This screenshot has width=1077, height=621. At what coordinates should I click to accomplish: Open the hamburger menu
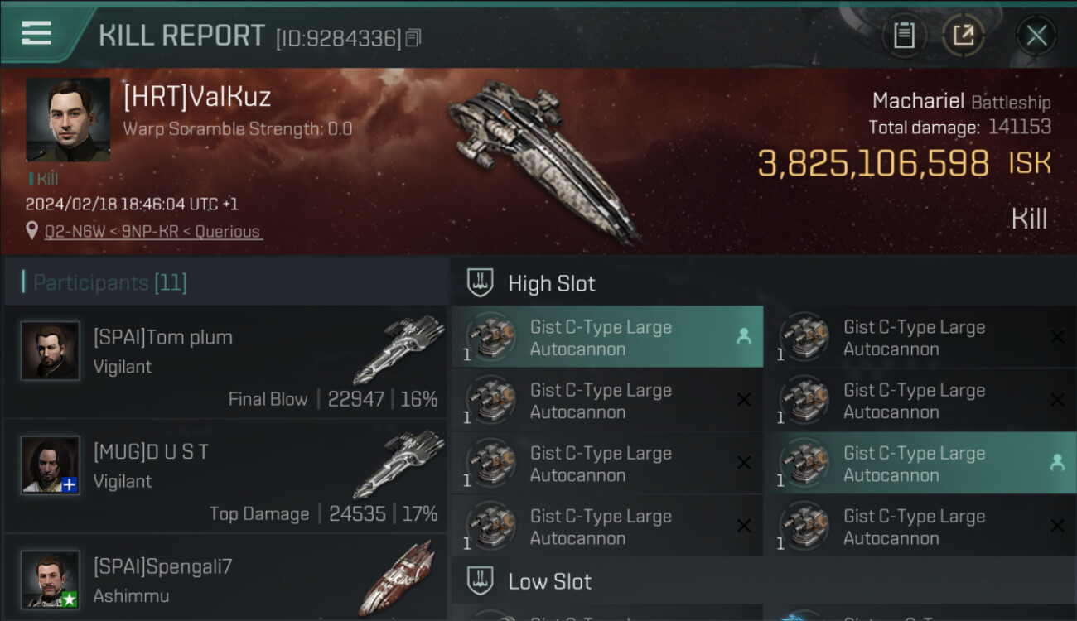point(36,33)
